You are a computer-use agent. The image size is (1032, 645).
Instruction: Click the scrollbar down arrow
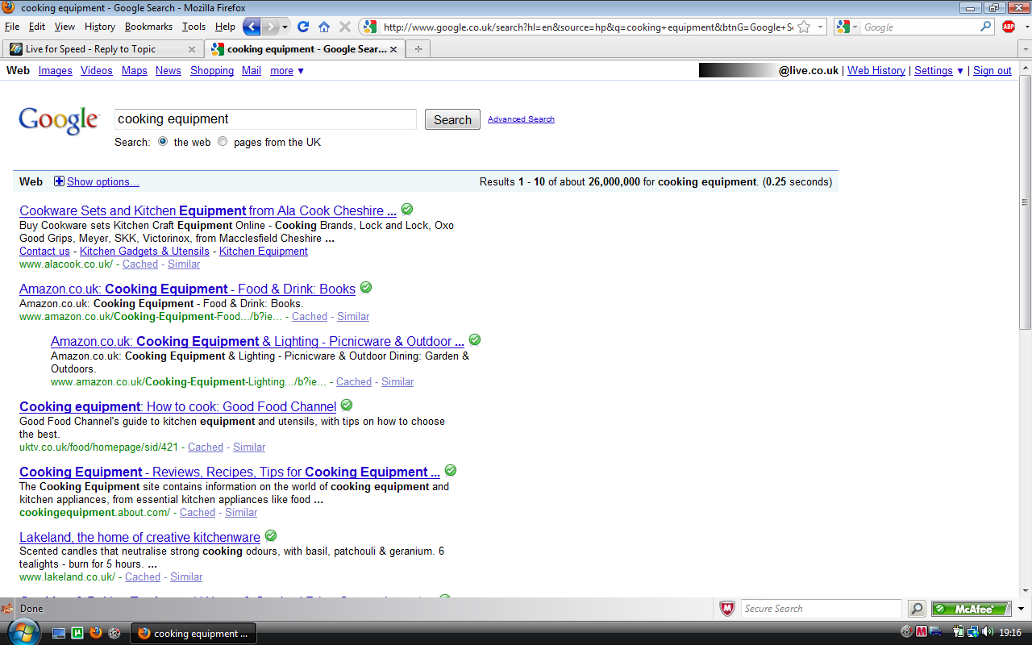point(1026,591)
